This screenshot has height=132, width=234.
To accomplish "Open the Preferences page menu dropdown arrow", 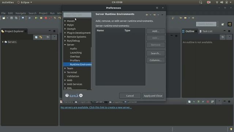I will pyautogui.click(x=162, y=15).
